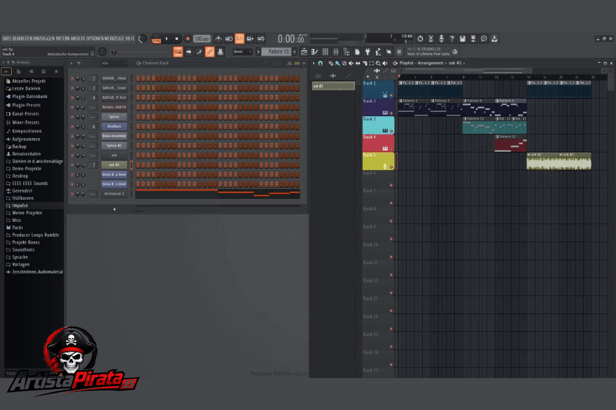Toggle mute LED for Brass ensemble channel

[72, 136]
